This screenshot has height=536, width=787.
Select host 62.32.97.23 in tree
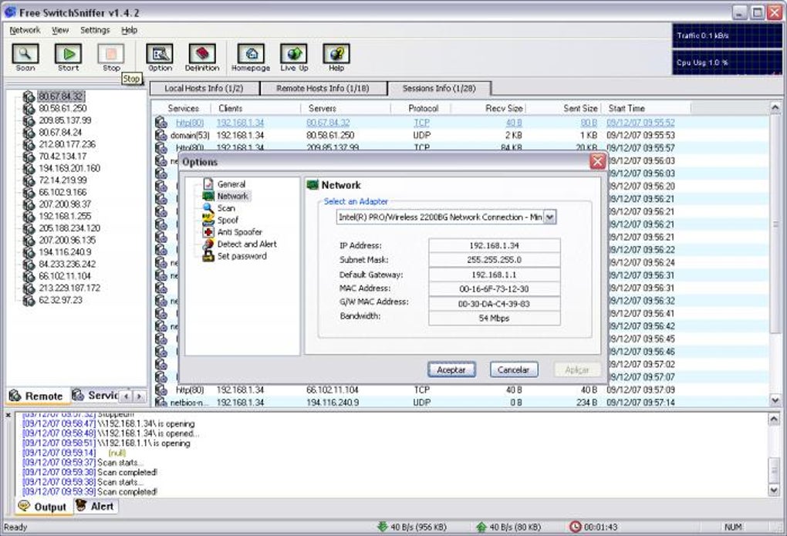(61, 300)
